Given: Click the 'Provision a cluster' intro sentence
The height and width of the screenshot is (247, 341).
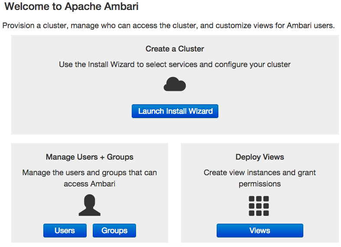Looking at the screenshot, I should [168, 26].
